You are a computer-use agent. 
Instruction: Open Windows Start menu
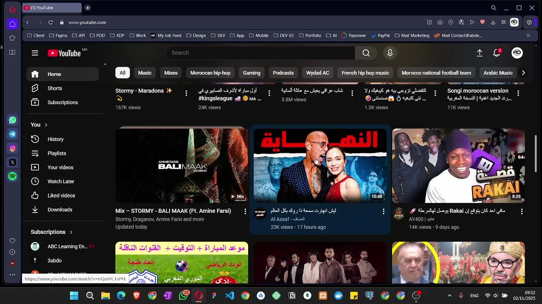pos(74,296)
